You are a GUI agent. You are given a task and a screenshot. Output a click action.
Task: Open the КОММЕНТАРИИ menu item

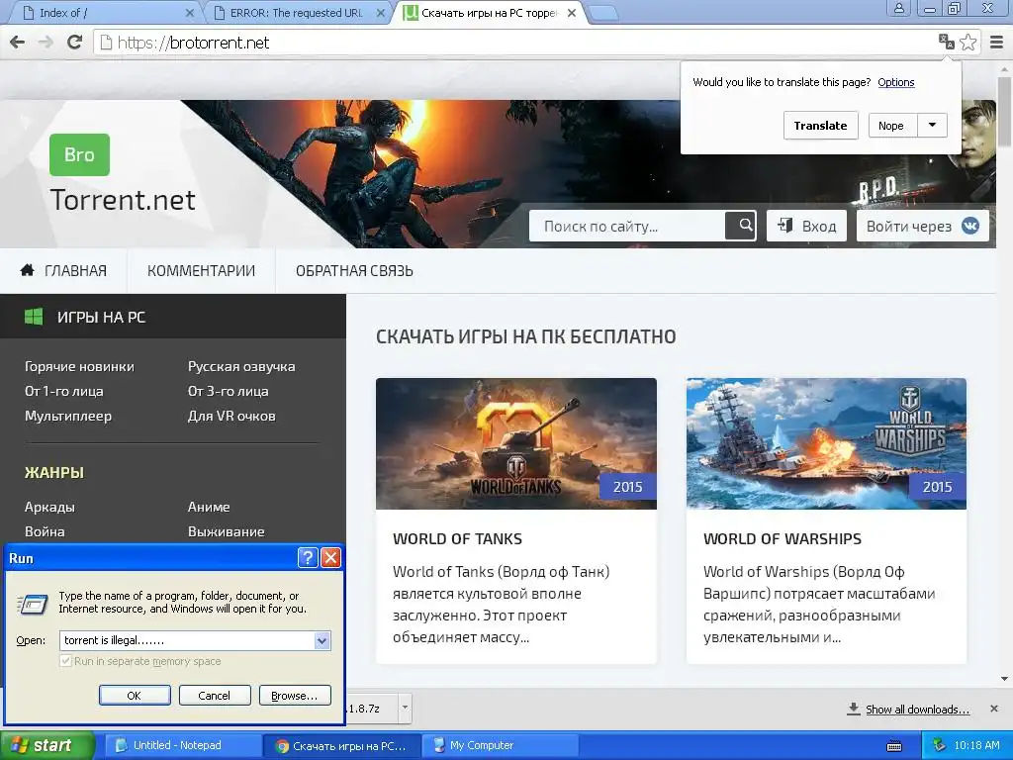pos(201,271)
